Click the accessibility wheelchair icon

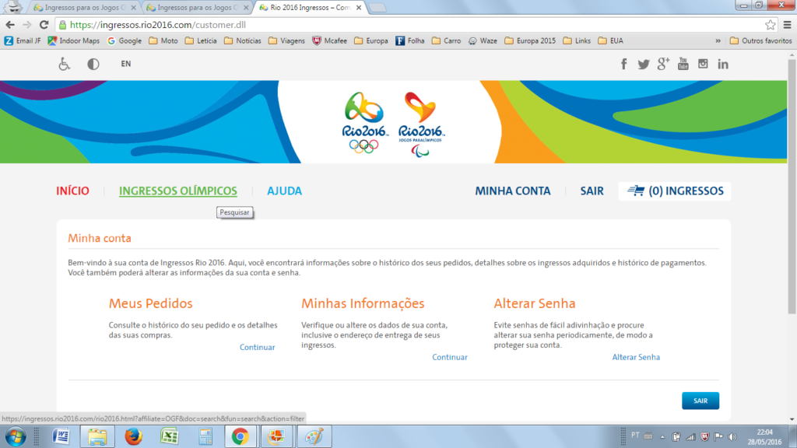(64, 64)
